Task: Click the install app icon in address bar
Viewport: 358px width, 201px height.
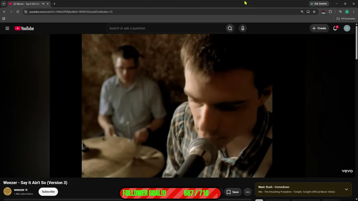Action: (308, 12)
